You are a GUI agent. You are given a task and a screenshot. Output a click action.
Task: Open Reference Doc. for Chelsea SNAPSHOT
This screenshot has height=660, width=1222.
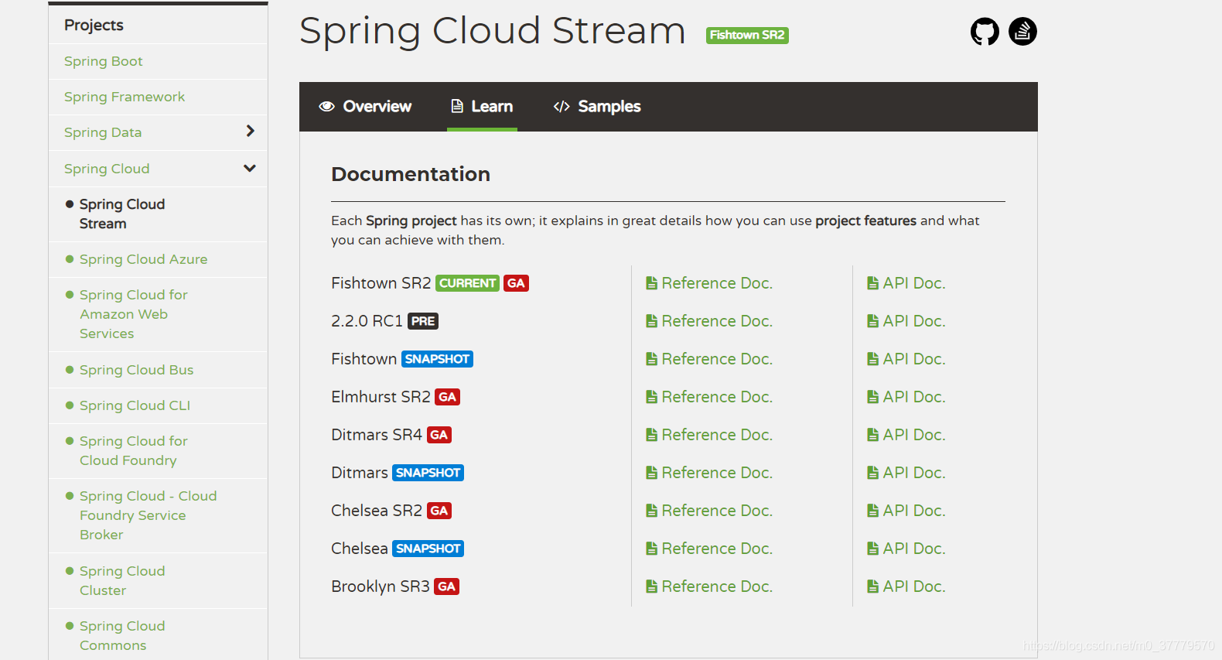coord(717,549)
